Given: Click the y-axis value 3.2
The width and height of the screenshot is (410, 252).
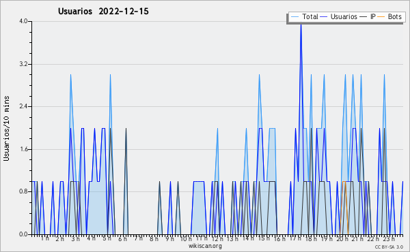Looking at the screenshot, I should click(x=23, y=64).
